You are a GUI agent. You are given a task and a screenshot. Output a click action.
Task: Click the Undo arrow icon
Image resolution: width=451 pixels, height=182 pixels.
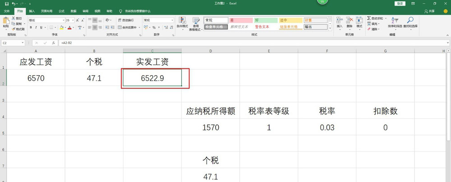14,4
